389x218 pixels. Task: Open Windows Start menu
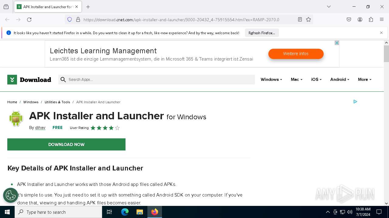7,212
